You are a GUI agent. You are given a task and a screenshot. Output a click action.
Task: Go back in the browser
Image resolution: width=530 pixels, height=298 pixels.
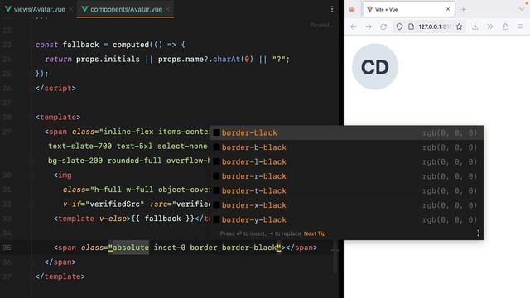(x=354, y=26)
